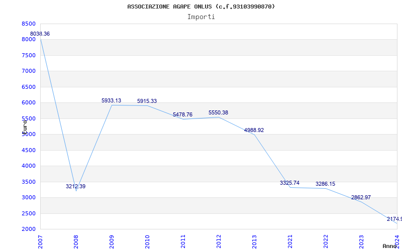Image resolution: width=402 pixels, height=251 pixels.
Task: Click the y-axis value 7500
Action: click(29, 55)
